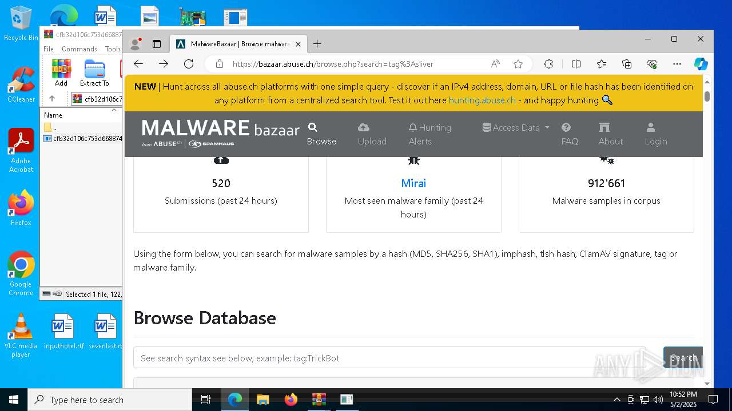Switch to Edge on the taskbar

point(235,400)
